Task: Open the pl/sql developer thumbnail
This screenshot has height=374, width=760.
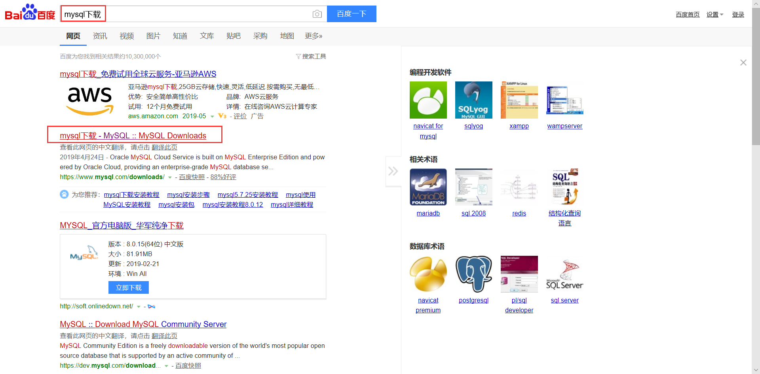Action: click(x=519, y=274)
